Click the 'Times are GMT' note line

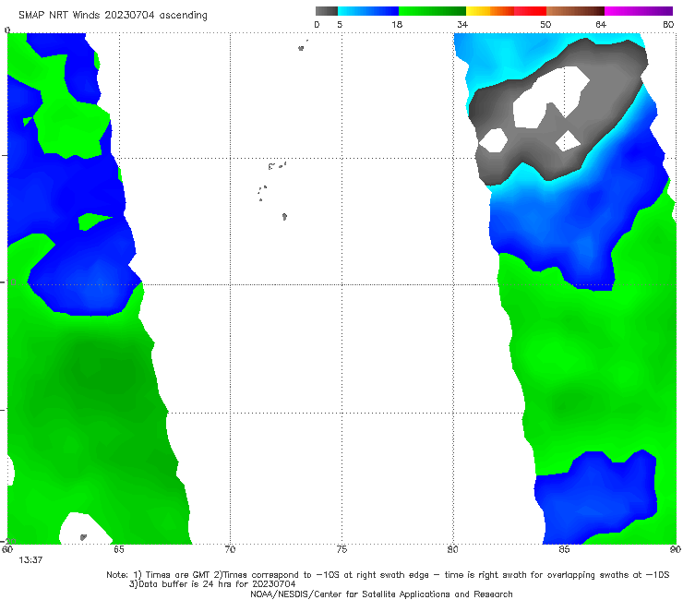tap(388, 575)
